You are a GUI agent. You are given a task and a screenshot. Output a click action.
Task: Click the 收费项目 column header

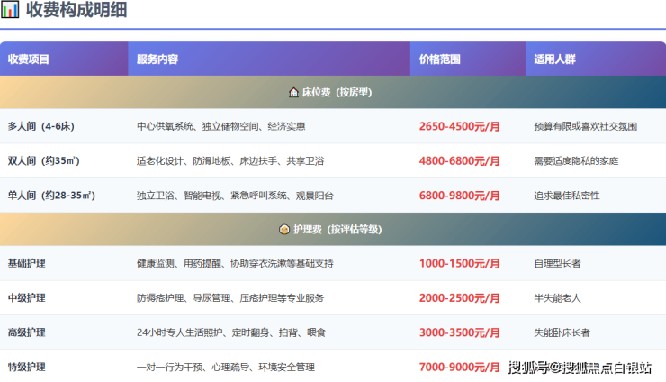[x=29, y=59]
